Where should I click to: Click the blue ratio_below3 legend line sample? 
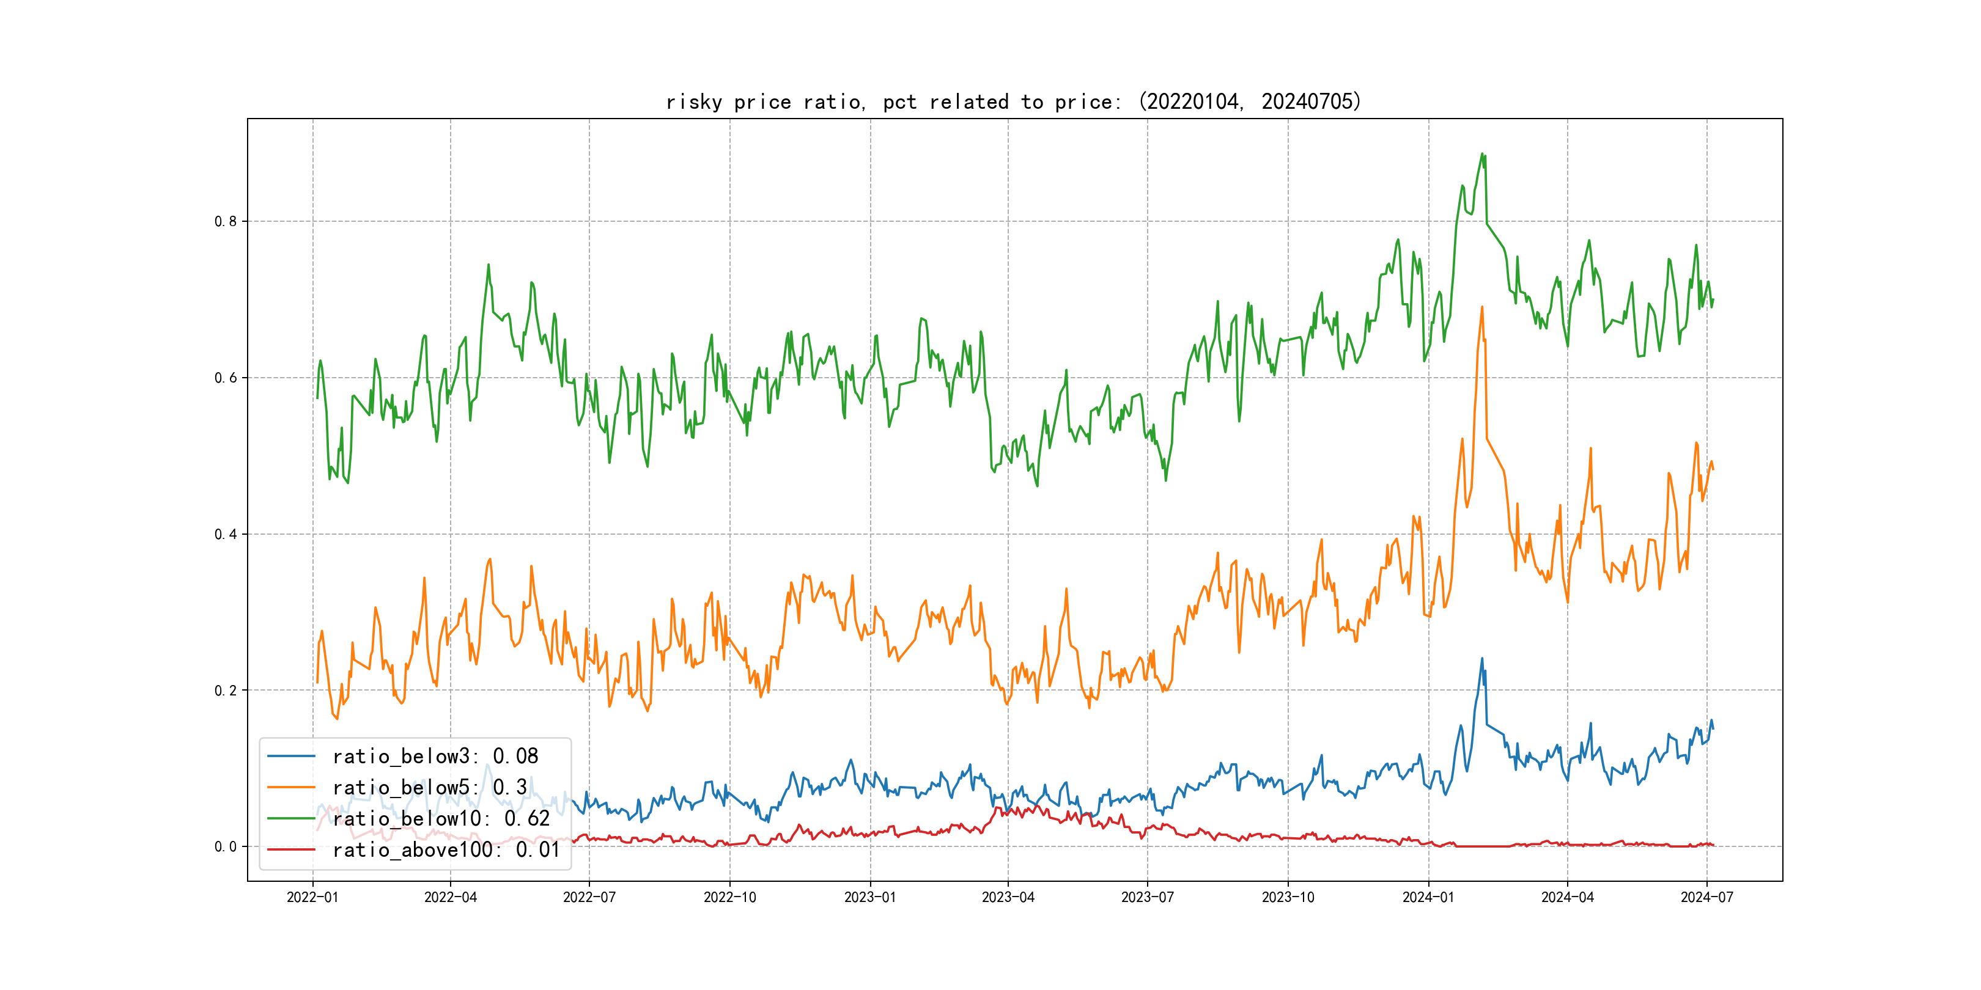click(x=290, y=757)
